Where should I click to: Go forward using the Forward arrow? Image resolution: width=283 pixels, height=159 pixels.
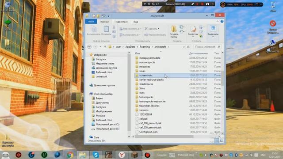click(x=96, y=47)
